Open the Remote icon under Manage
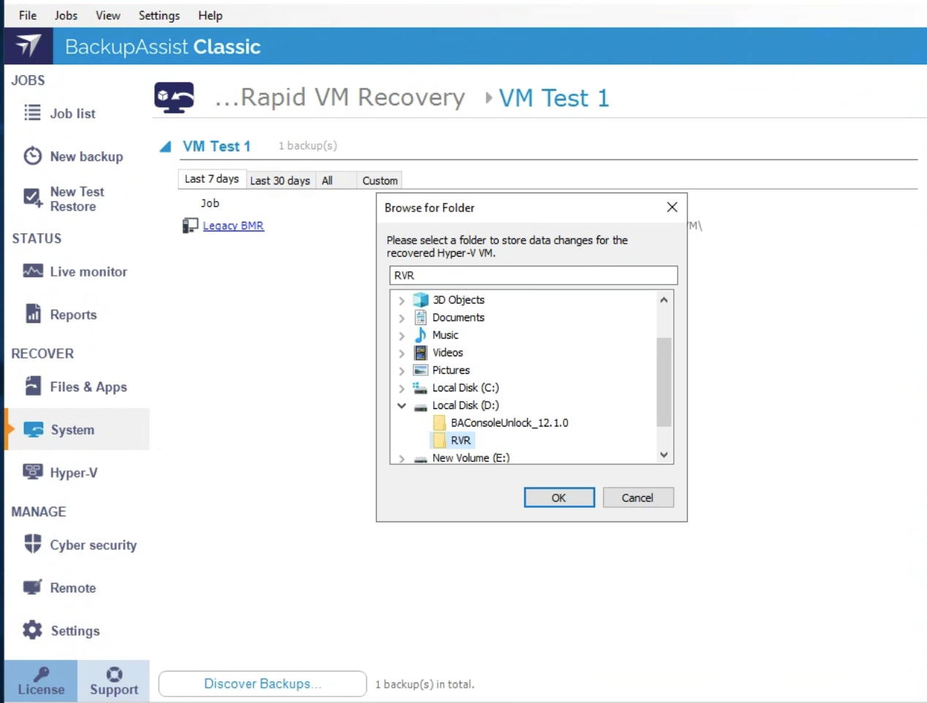Screen dimensions: 927x703 coord(33,587)
